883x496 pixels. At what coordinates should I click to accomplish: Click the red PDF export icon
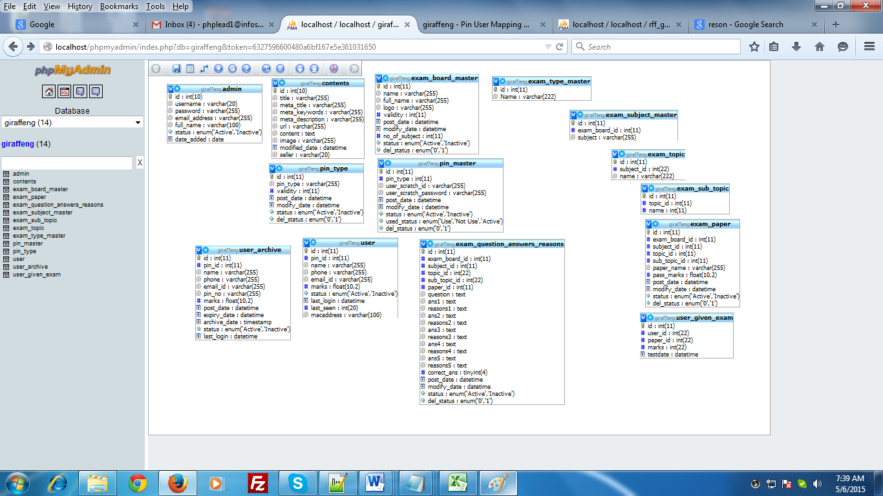coord(334,68)
